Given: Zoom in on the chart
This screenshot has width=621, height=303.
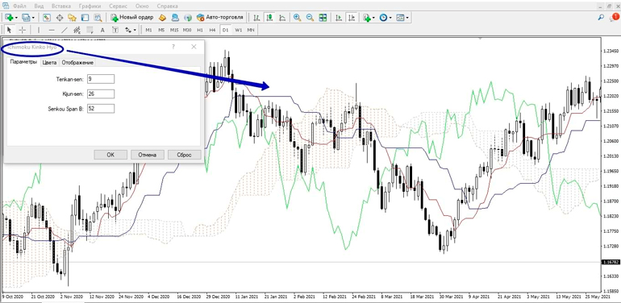Looking at the screenshot, I should tap(297, 18).
